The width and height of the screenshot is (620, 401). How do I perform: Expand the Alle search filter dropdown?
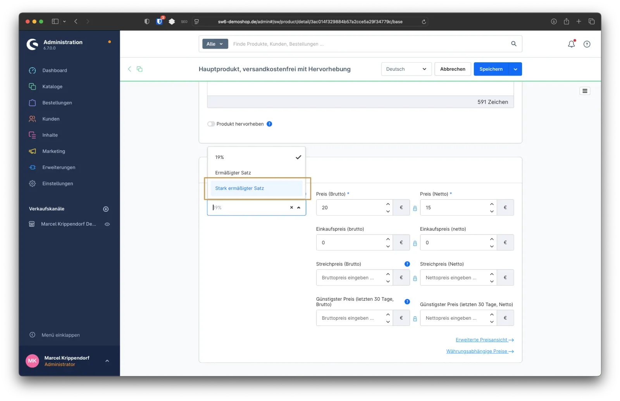pyautogui.click(x=214, y=44)
